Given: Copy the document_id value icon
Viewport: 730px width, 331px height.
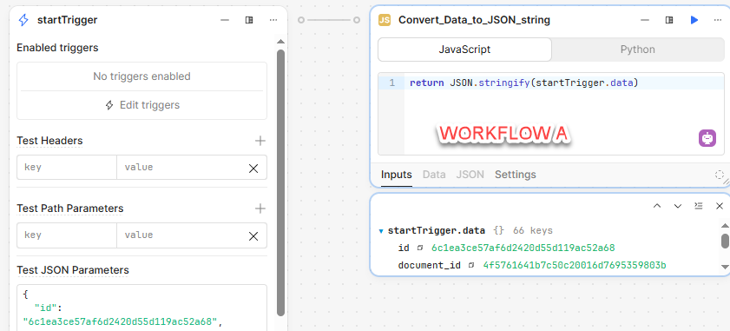Looking at the screenshot, I should 471,266.
